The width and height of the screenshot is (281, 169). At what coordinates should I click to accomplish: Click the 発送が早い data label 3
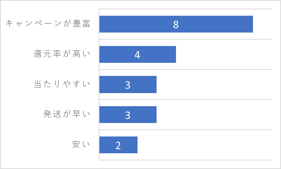[x=127, y=115]
